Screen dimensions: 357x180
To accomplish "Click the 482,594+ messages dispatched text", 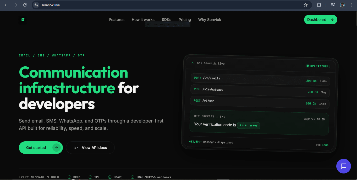I will [211, 142].
